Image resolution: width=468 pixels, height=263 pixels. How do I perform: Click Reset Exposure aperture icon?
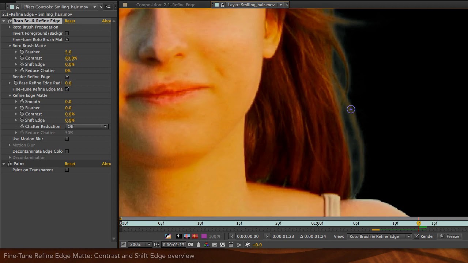tap(248, 245)
